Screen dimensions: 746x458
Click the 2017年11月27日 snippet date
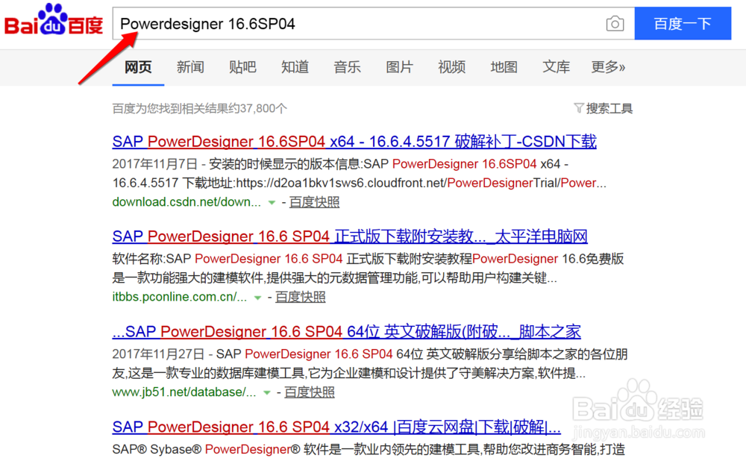(x=158, y=354)
